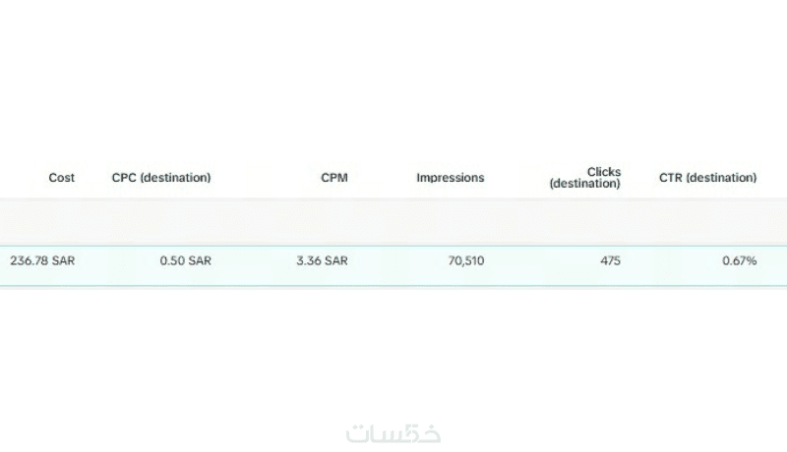Click the Clicks (destination) column header

coord(586,178)
